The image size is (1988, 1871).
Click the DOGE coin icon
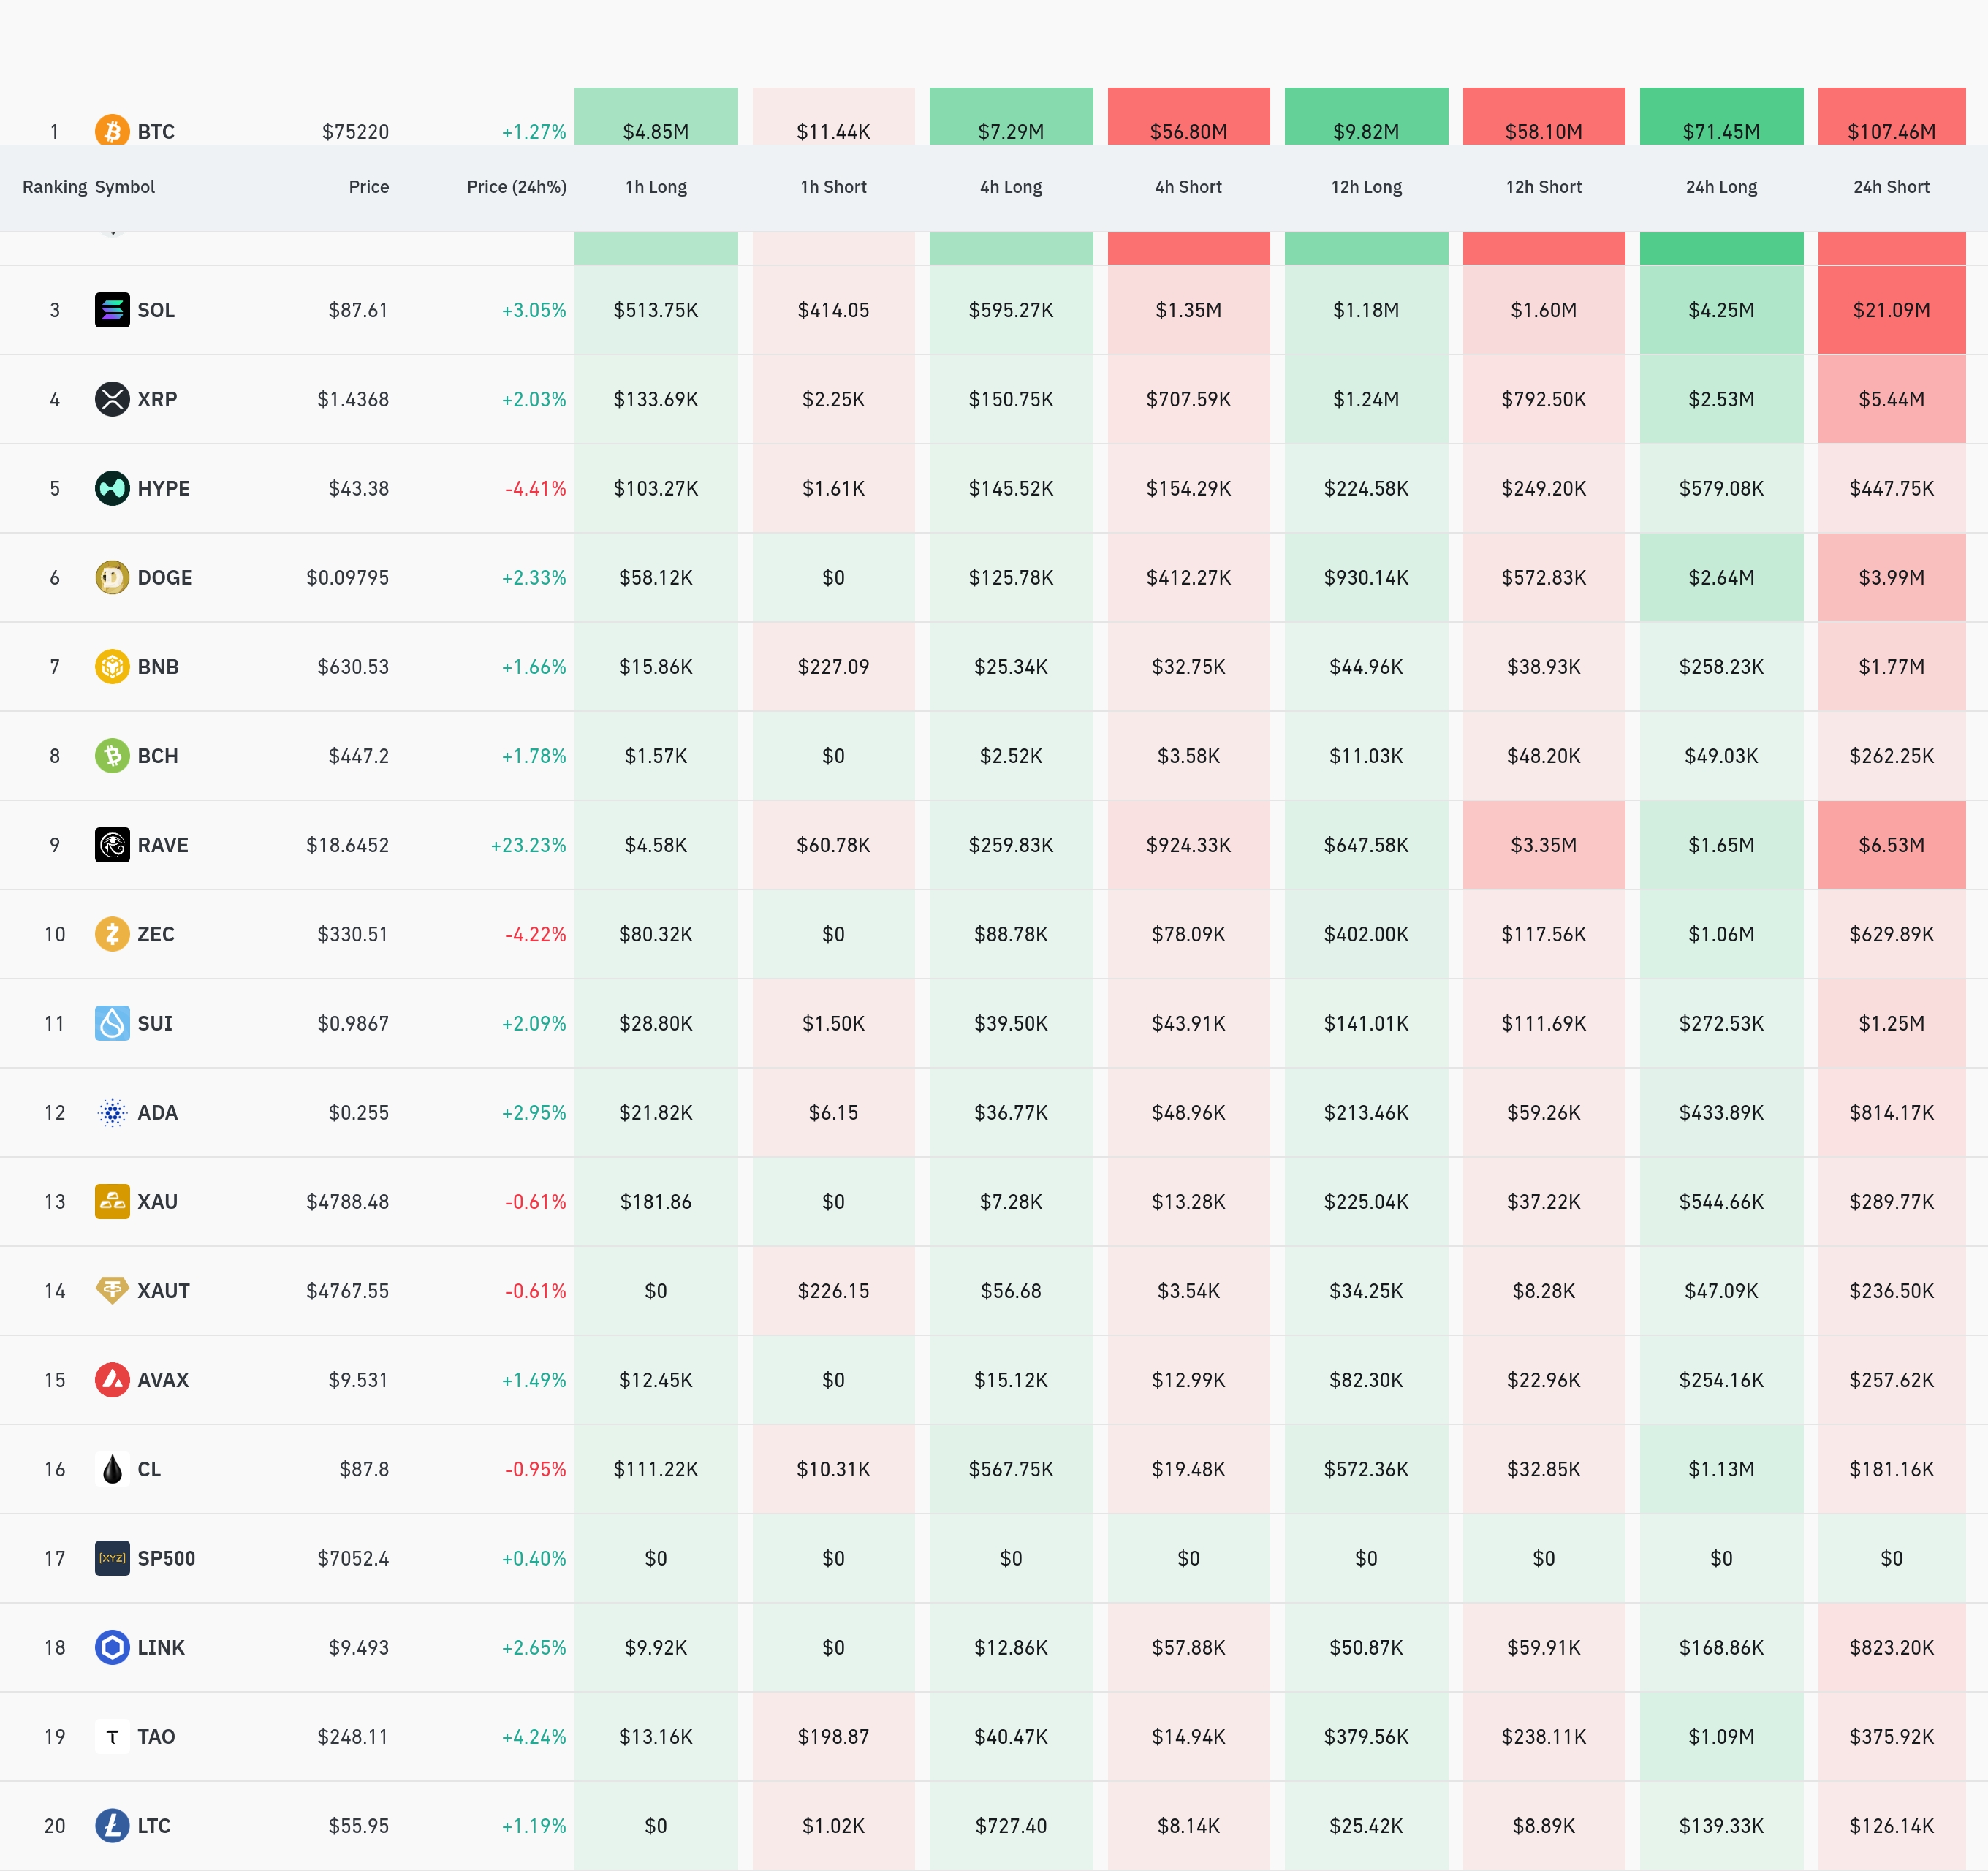[112, 577]
